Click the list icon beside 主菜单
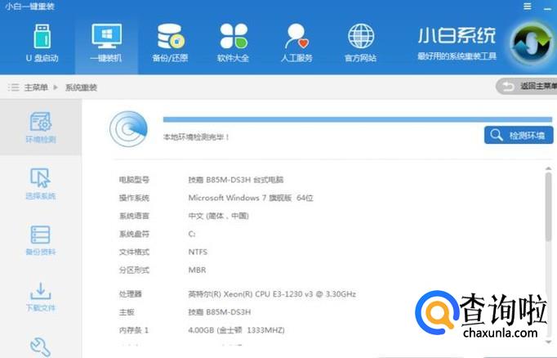The image size is (557, 358). [14, 87]
